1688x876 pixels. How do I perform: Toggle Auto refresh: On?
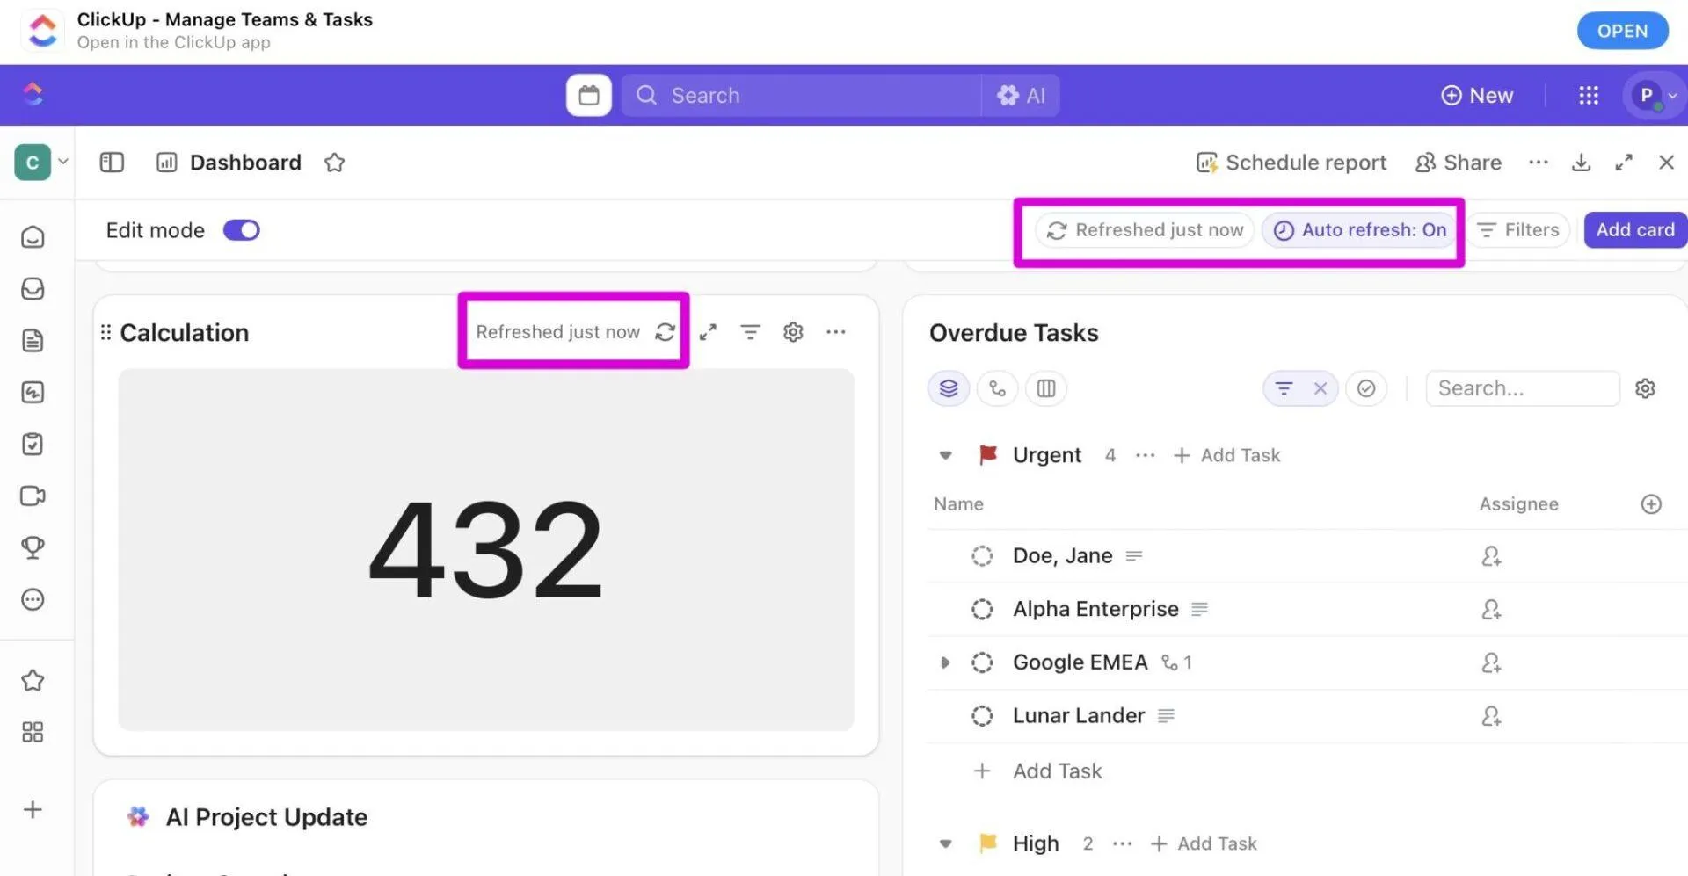coord(1359,230)
